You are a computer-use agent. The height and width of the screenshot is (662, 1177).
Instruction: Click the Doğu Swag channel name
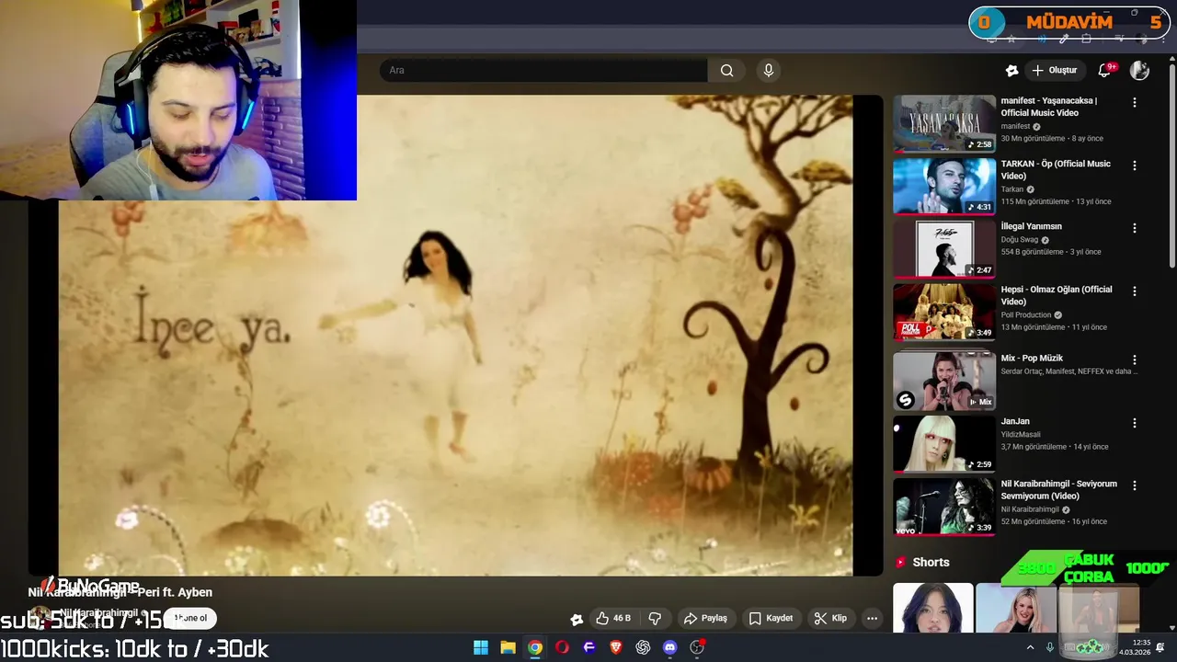[1020, 240]
